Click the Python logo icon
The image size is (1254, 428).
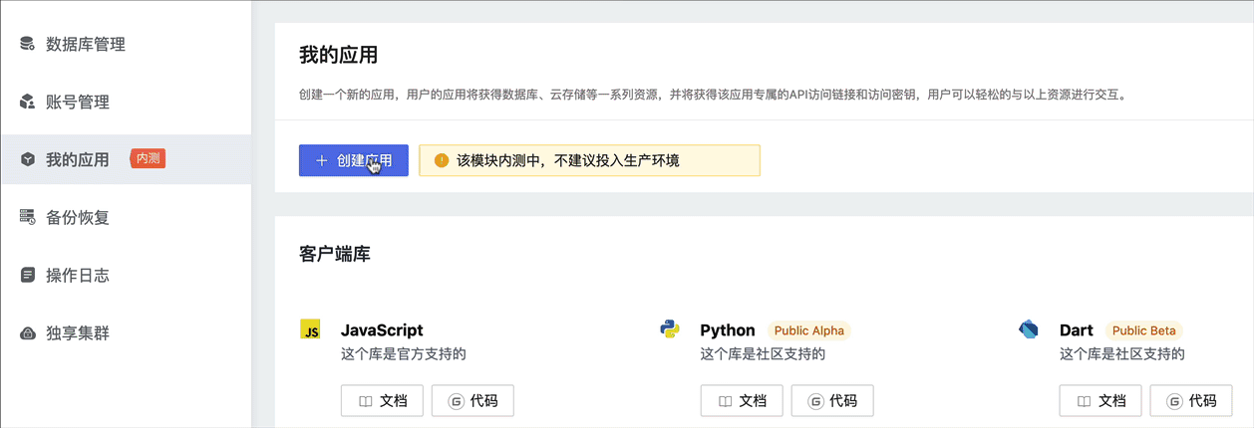(x=669, y=329)
